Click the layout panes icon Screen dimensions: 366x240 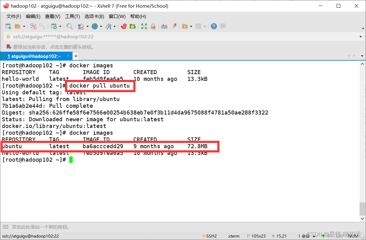(198, 26)
